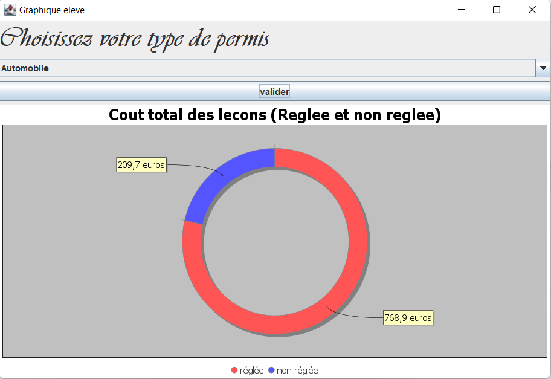Click the empty center of the donut chart

pyautogui.click(x=275, y=242)
